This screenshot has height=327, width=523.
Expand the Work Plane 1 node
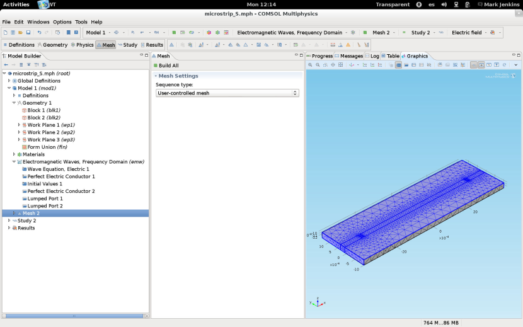[x=20, y=125]
